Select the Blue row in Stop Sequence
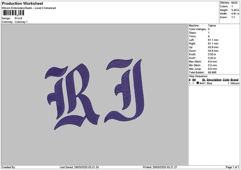This screenshot has height=170, width=241. 209,83
